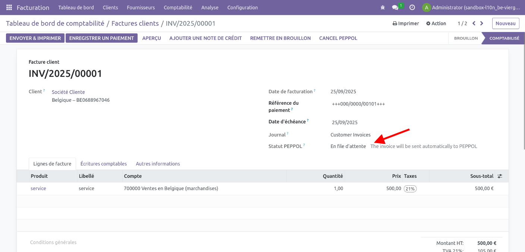Click Nouveau to create new invoice
This screenshot has width=525, height=252.
coord(505,23)
